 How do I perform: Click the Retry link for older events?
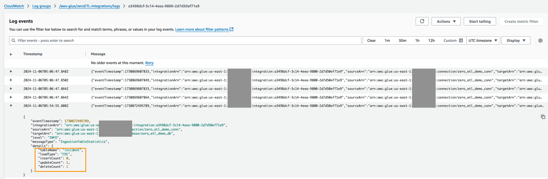(x=149, y=63)
